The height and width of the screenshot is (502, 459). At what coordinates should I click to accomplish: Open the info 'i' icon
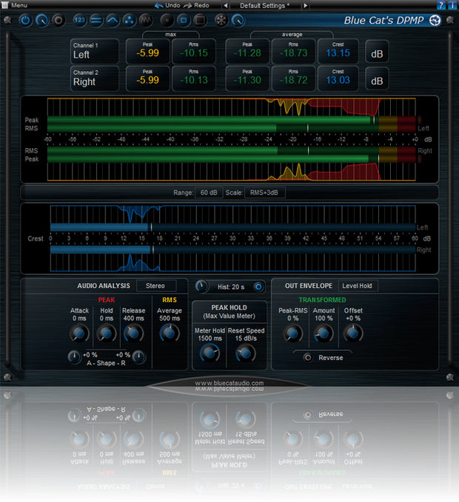click(x=452, y=5)
